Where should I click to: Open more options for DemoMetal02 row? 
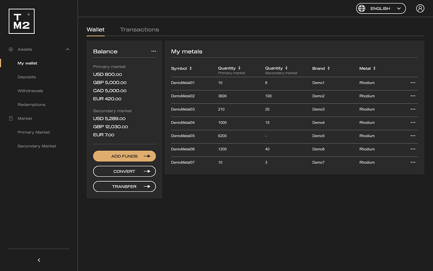(413, 96)
